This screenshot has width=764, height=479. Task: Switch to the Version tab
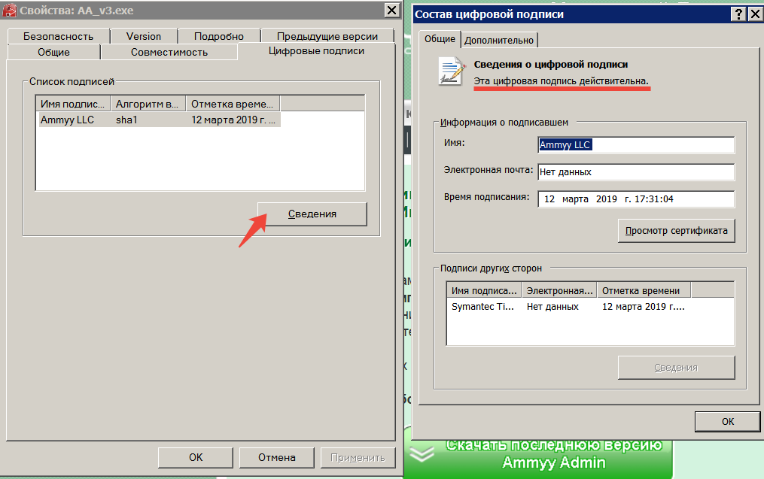(144, 37)
